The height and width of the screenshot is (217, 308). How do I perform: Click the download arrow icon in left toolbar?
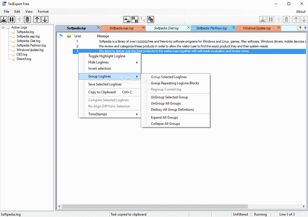4,19
